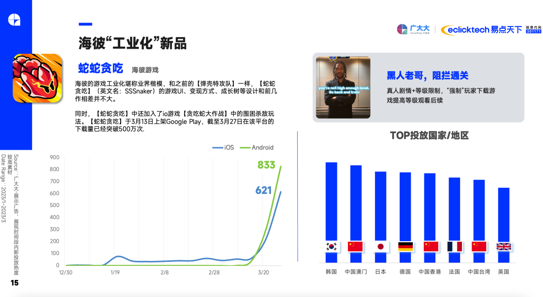Click the SSSnaker game app icon
This screenshot has width=543, height=297.
pos(37,78)
